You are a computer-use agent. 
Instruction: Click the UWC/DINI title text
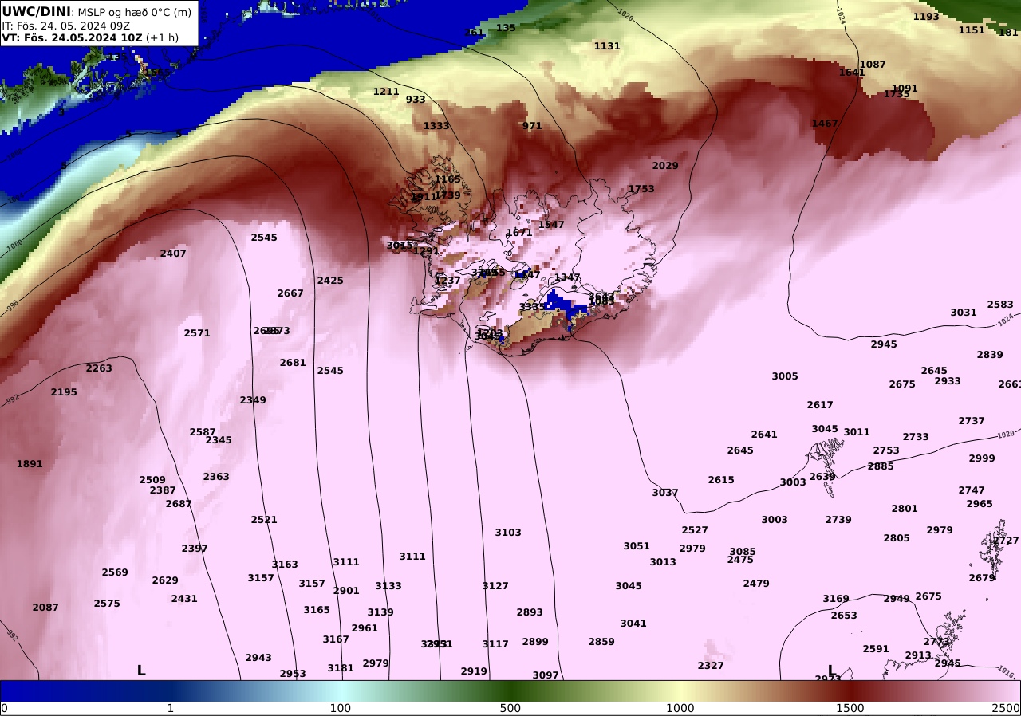point(37,11)
